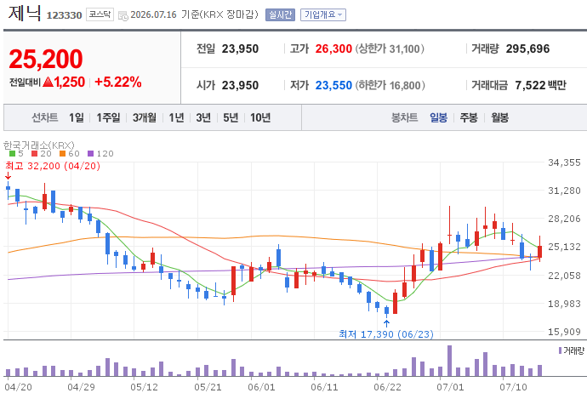Open the 기업개요 dropdown
The height and width of the screenshot is (393, 587).
pos(323,15)
